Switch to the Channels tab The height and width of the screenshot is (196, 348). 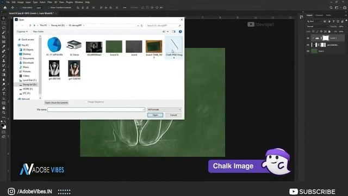click(319, 15)
